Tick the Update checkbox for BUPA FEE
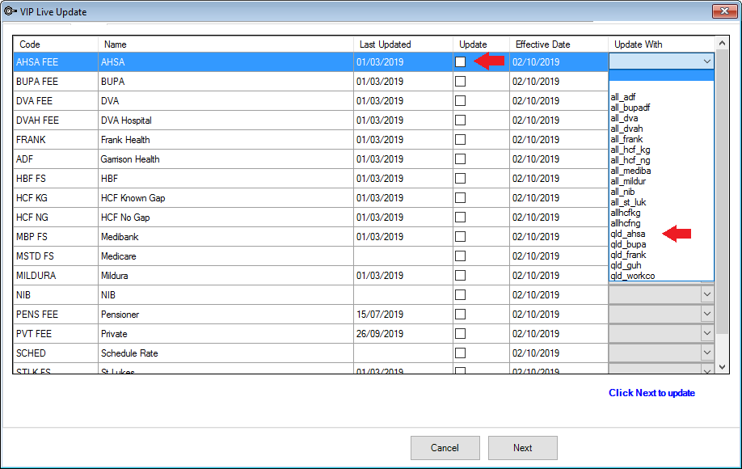Image resolution: width=742 pixels, height=469 pixels. (x=460, y=82)
